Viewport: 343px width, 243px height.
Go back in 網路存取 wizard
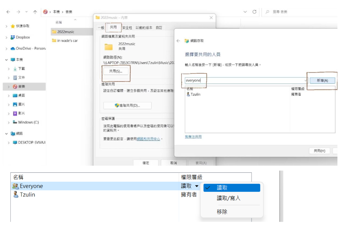click(x=178, y=41)
